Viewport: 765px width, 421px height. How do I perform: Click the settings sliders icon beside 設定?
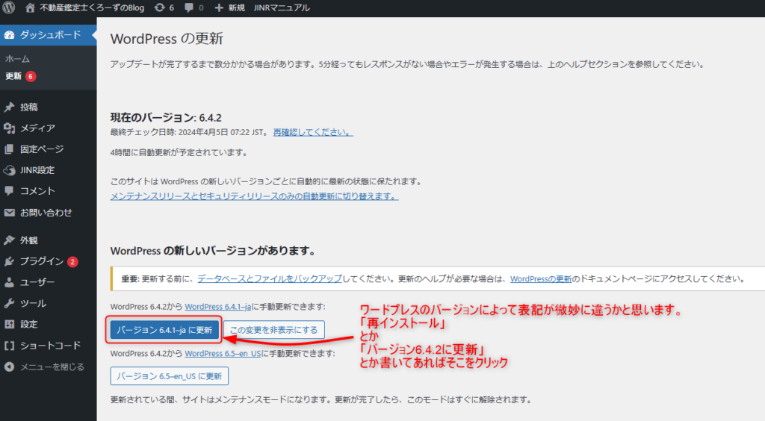pyautogui.click(x=9, y=325)
